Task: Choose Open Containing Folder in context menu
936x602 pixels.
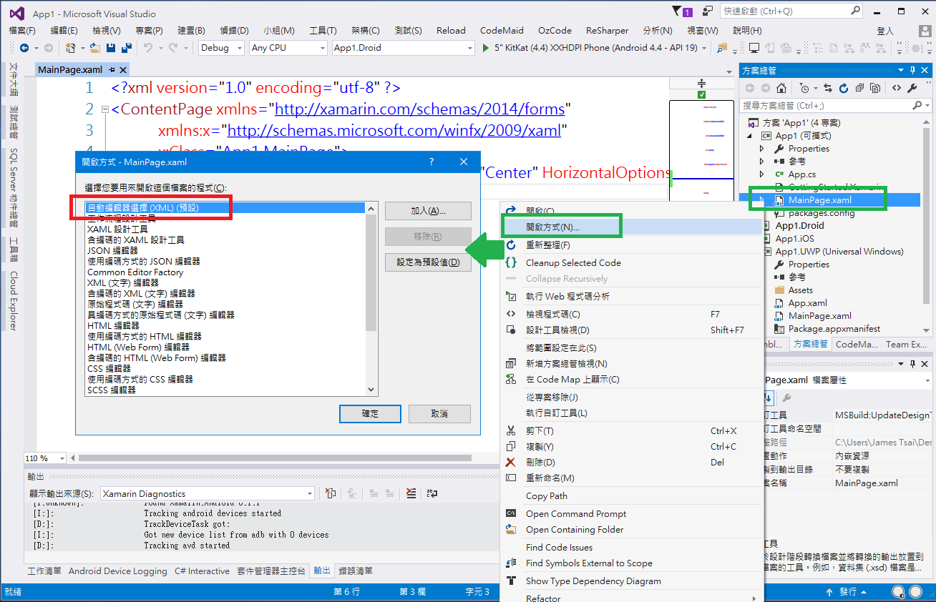Action: 575,530
